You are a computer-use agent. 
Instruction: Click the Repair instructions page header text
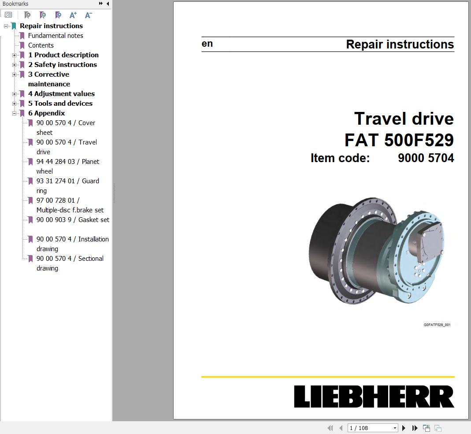tap(400, 44)
